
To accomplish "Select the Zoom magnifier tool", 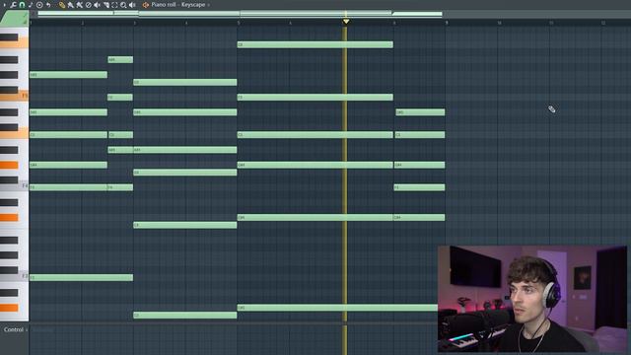I will point(123,5).
